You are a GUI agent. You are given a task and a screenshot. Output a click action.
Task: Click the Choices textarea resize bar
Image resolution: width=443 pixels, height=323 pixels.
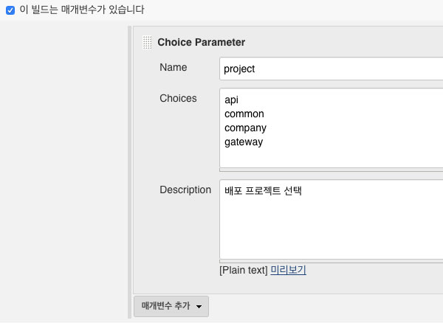[332, 170]
